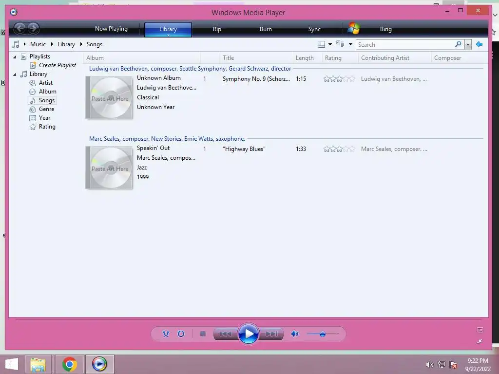Click Create Playlist

coord(58,65)
